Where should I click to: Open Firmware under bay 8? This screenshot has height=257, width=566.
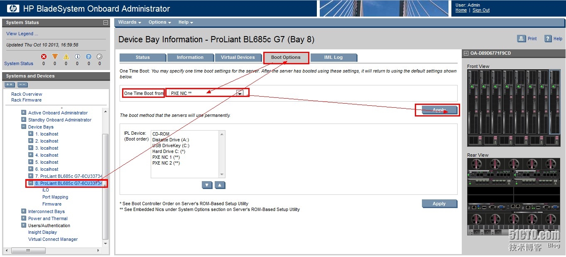point(52,204)
